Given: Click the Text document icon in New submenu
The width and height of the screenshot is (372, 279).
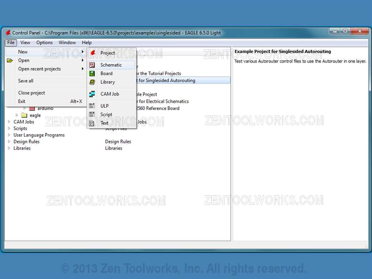Looking at the screenshot, I should coord(92,123).
